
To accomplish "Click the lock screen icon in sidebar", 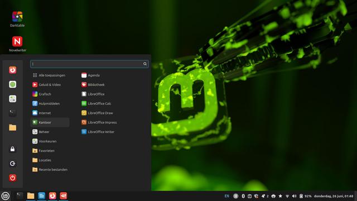I will (12, 149).
